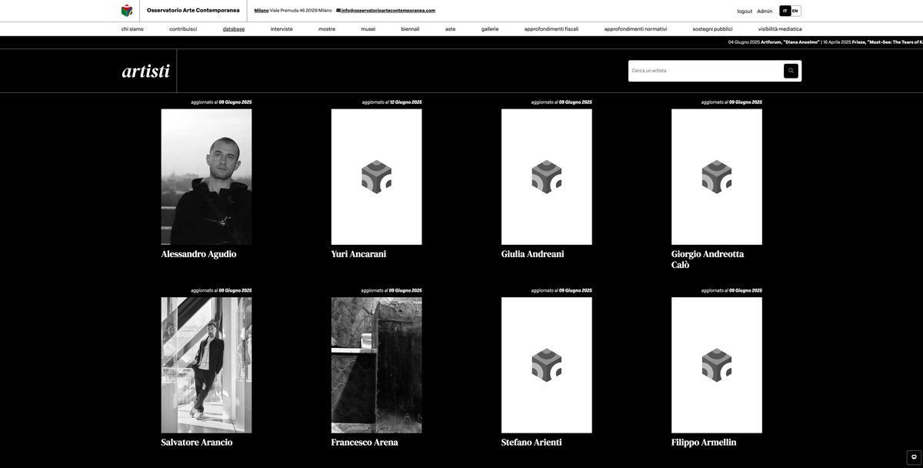The height and width of the screenshot is (468, 923).
Task: Open Francesco Arena's artwork thumbnail
Action: click(x=376, y=365)
